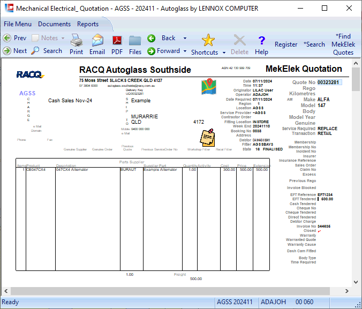362x309 pixels.
Task: Click the Print label
Action: [x=77, y=52]
